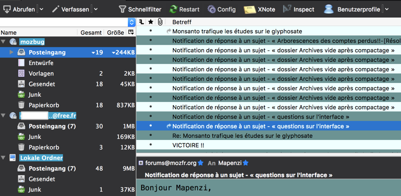This screenshot has height=196, width=401.
Task: Open Config with the gear icon
Action: [x=222, y=10]
